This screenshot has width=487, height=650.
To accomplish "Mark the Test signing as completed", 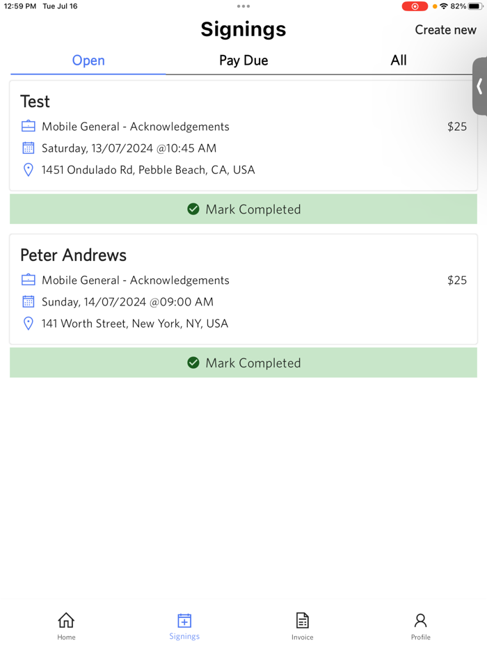I will 243,209.
